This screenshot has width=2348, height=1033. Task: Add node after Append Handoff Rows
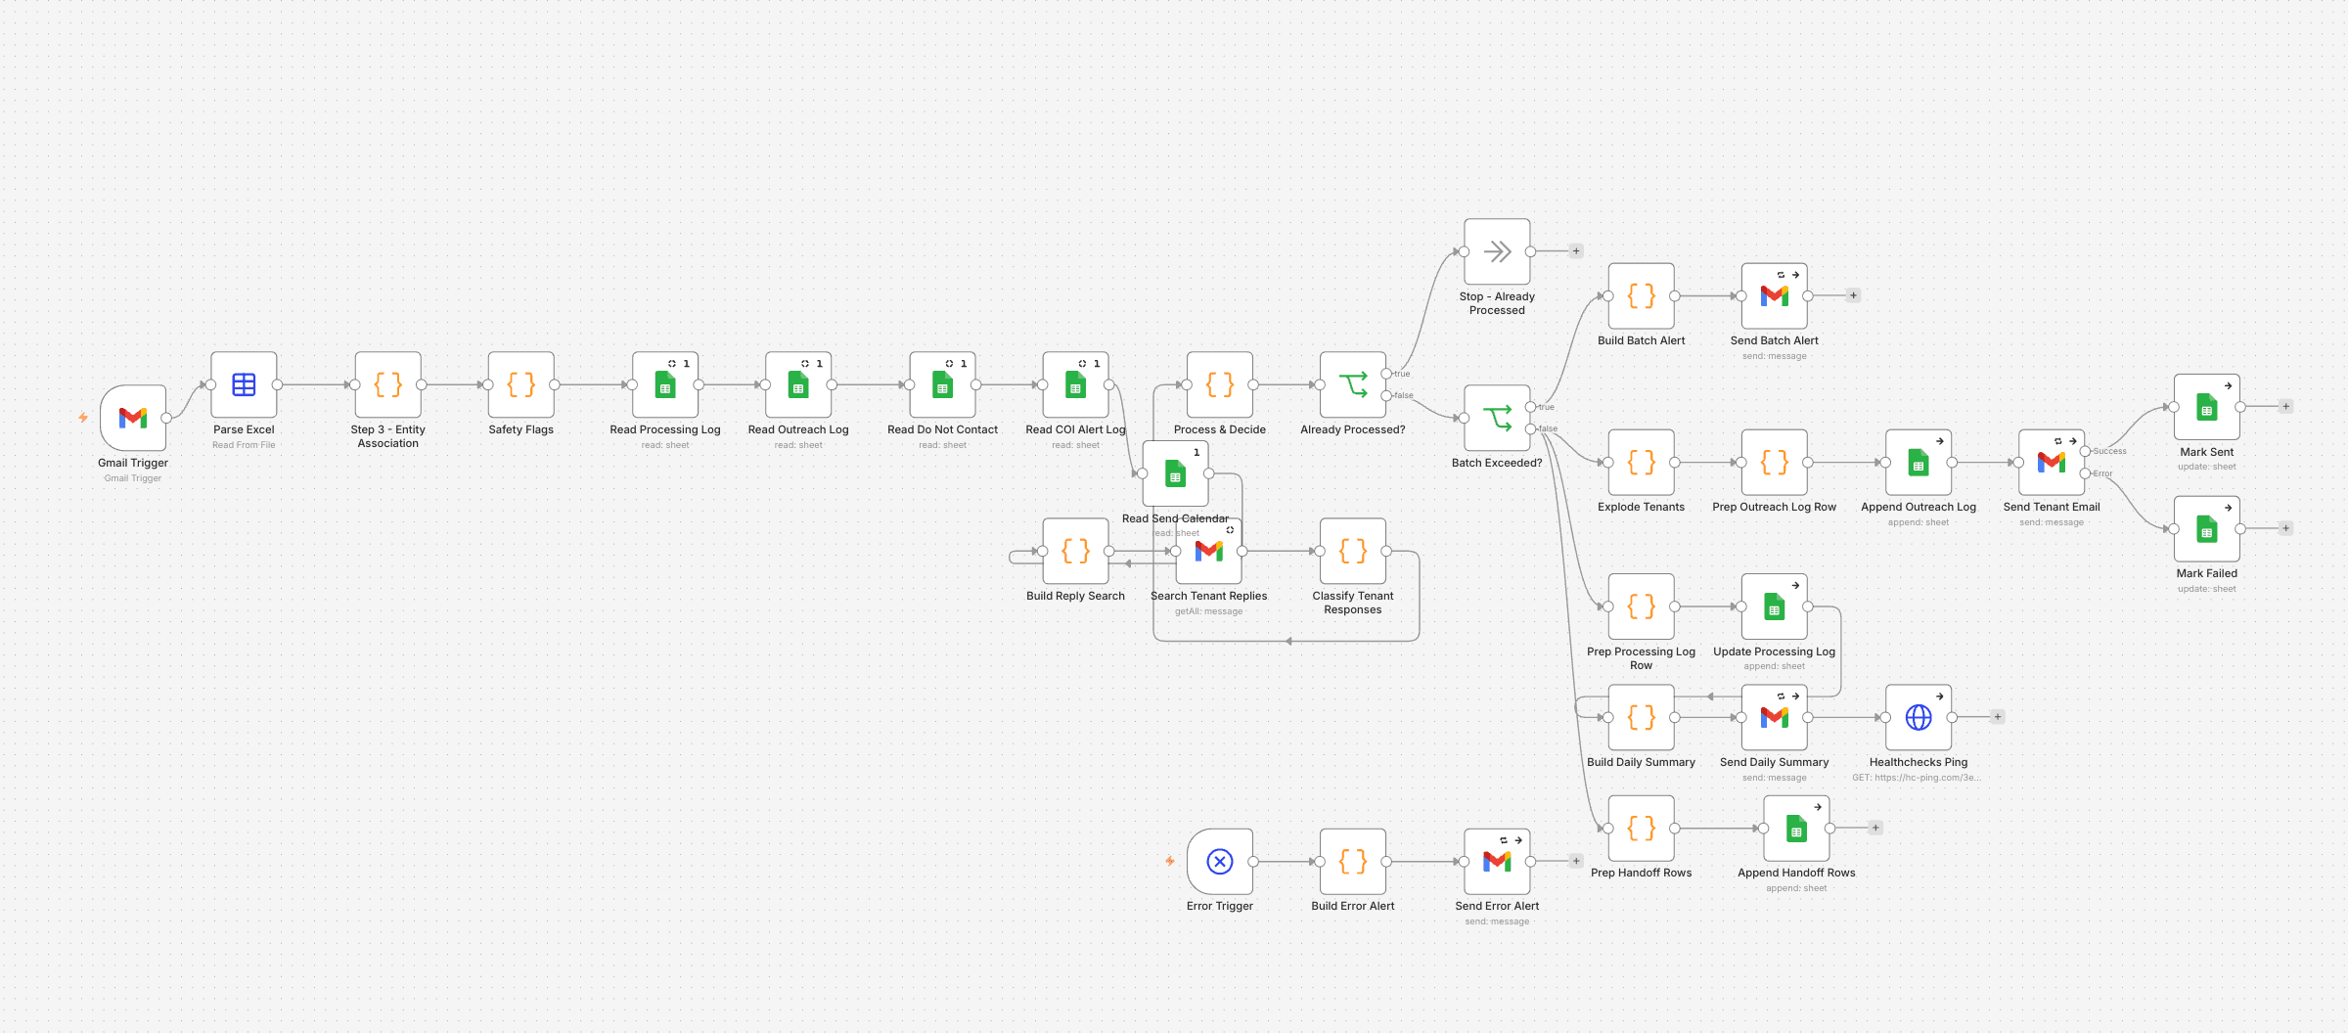[x=1875, y=828]
